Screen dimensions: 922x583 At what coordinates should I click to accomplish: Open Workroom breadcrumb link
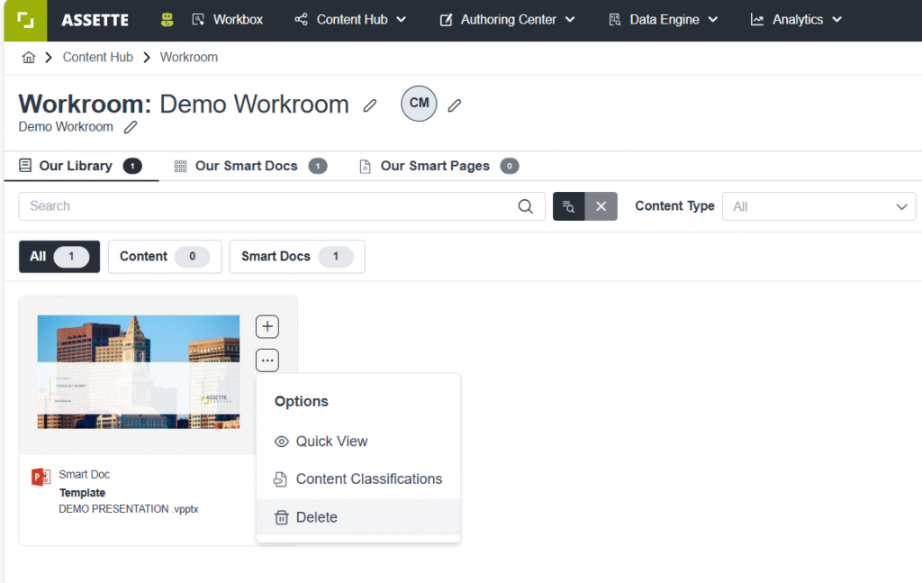pyautogui.click(x=189, y=57)
